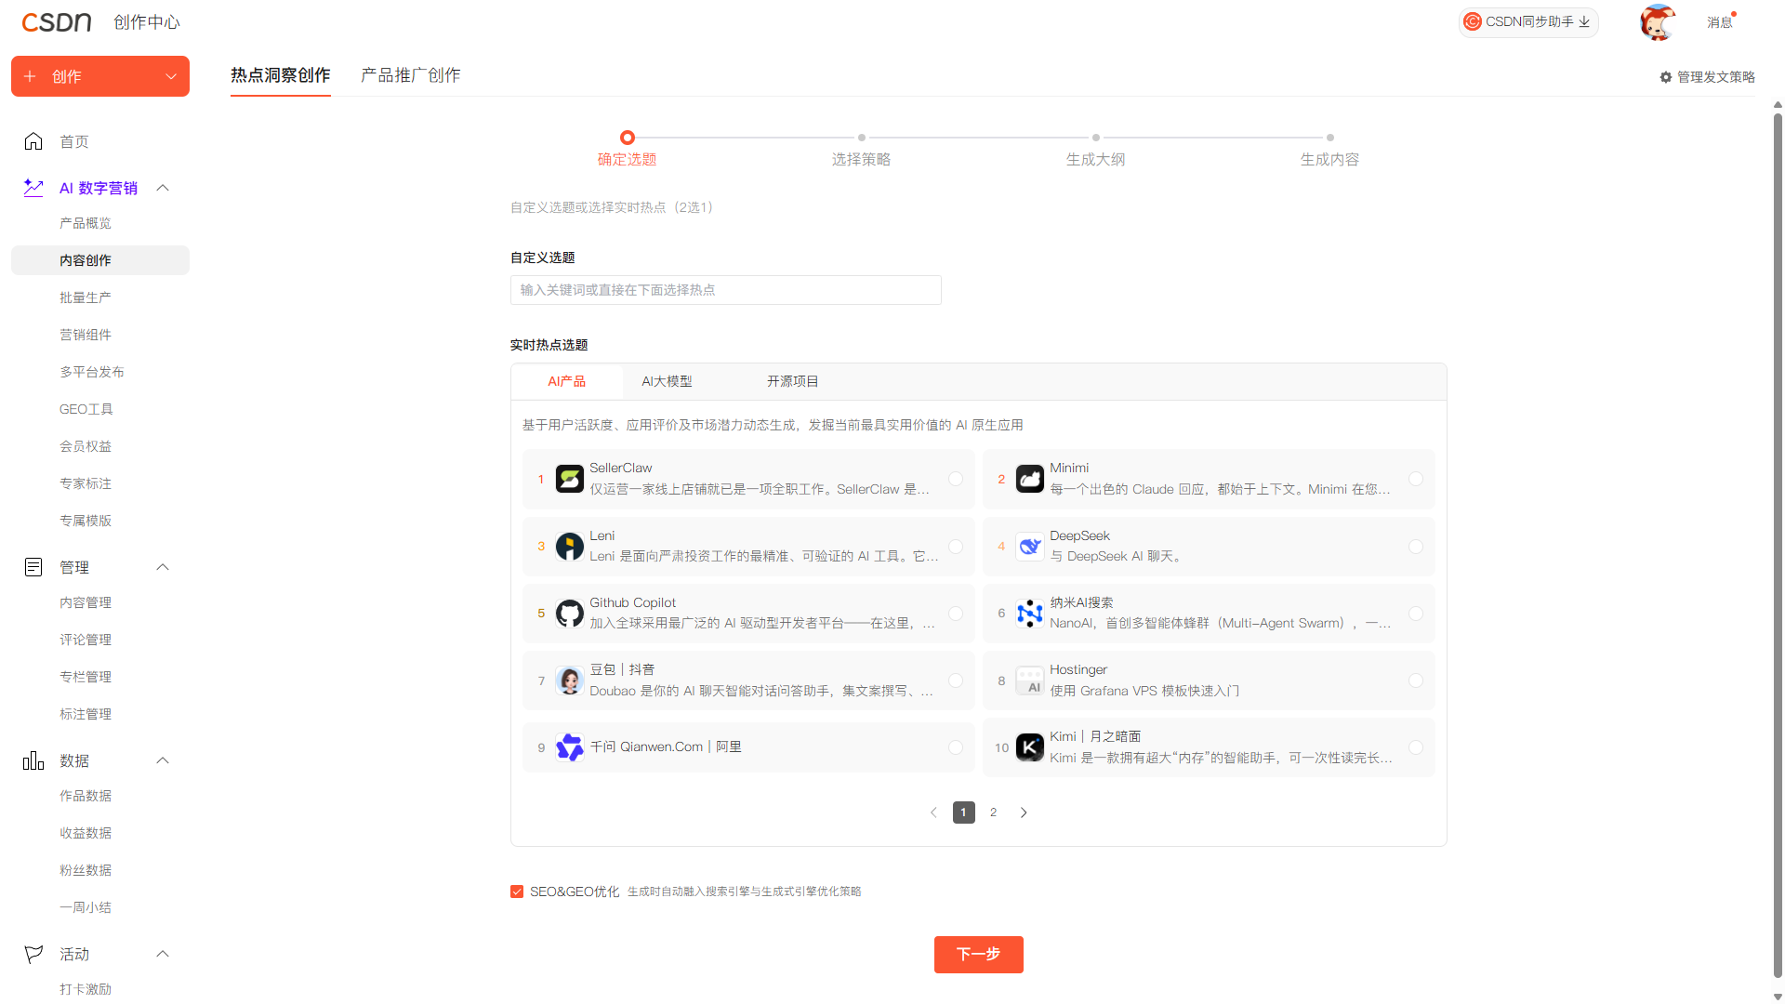Image resolution: width=1785 pixels, height=1004 pixels.
Task: Open 内容管理 sidebar link
Action: coord(86,602)
